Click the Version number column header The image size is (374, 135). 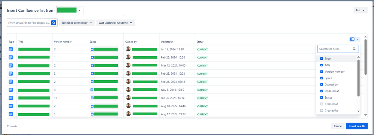tap(63, 42)
